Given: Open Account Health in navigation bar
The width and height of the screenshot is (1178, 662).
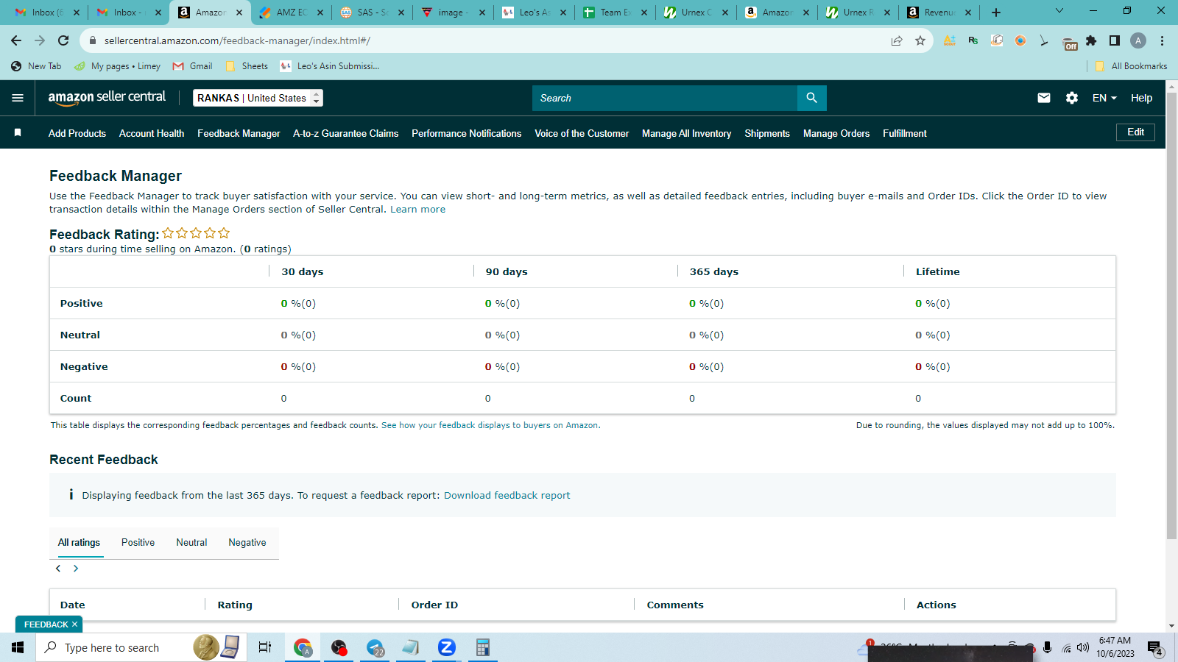Looking at the screenshot, I should tap(152, 133).
